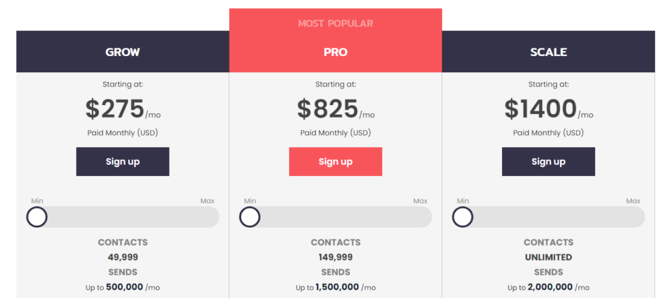Screen dimensions: 660x298
Task: Select the SCALE plan header
Action: (x=548, y=52)
